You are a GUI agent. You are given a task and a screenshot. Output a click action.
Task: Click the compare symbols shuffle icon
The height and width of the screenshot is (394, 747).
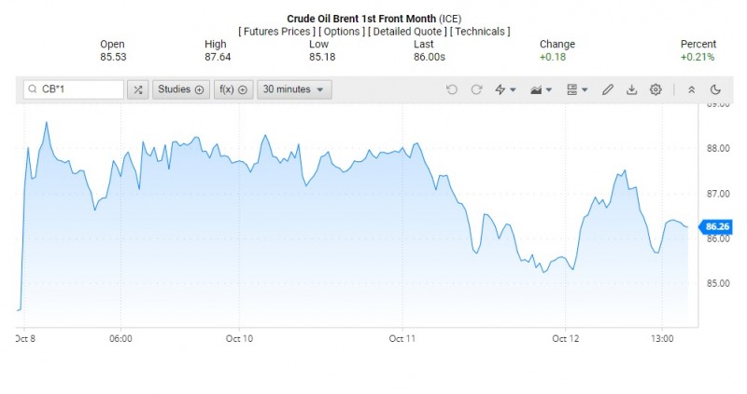pos(138,89)
